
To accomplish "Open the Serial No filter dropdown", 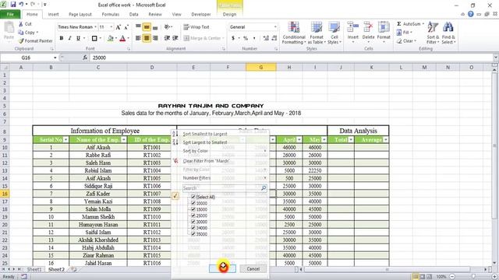I will pyautogui.click(x=65, y=140).
